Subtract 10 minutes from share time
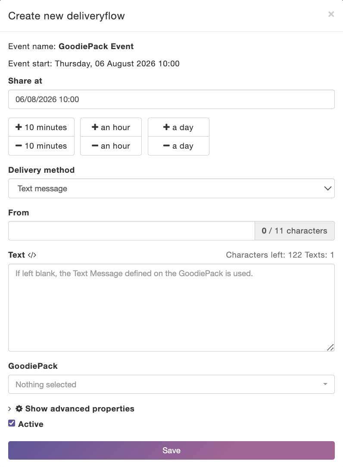Viewport: 343px width, 467px height. (x=41, y=146)
